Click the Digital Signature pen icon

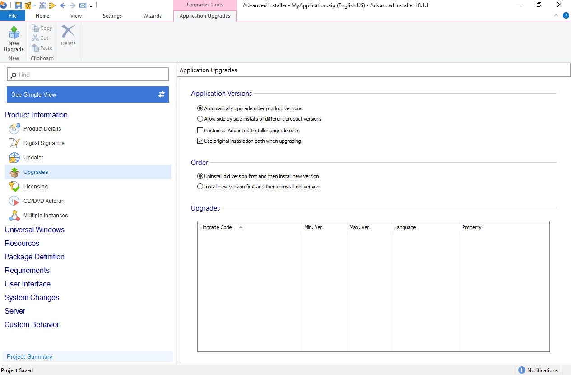(14, 143)
